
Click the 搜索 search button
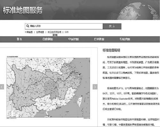[112, 26]
